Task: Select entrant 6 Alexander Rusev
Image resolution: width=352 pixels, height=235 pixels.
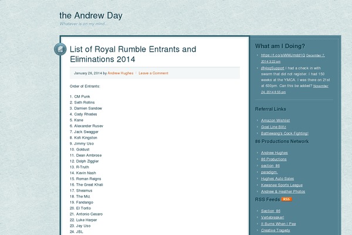Action: [x=86, y=126]
